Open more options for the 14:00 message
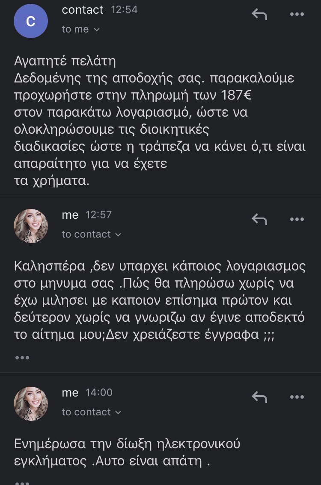This screenshot has height=485, width=321. 297,397
